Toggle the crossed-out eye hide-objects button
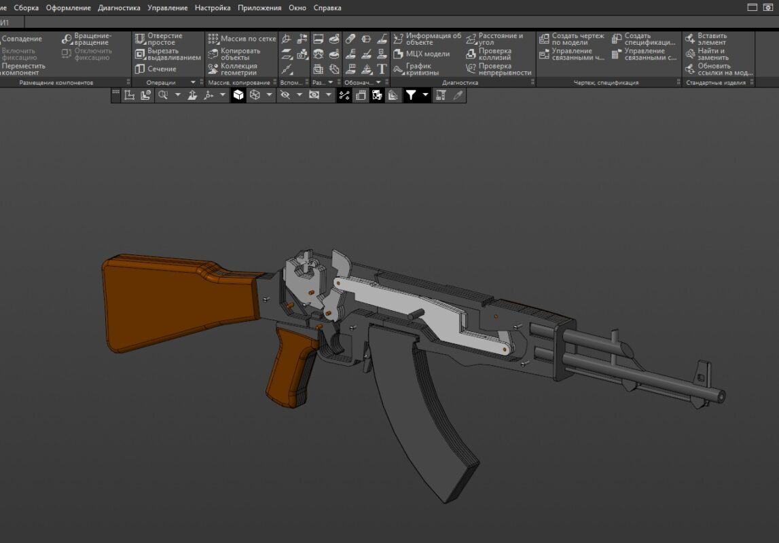Image resolution: width=779 pixels, height=543 pixels. 285,96
